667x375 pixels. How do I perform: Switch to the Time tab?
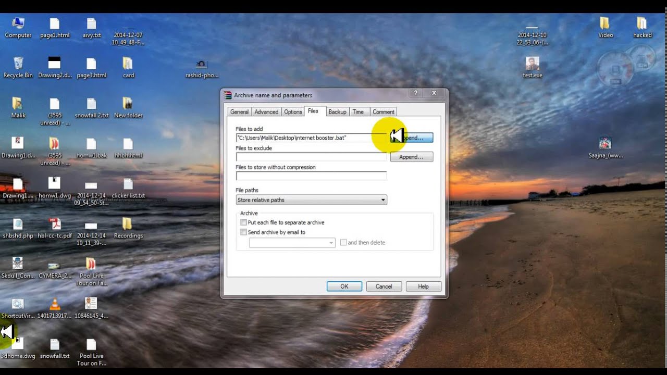358,112
